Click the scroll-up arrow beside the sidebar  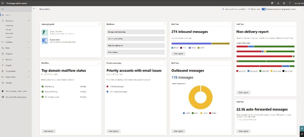(x=34, y=9)
